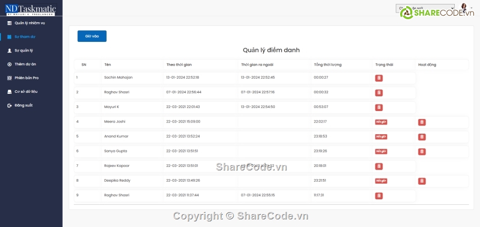Viewport: 480px width, 227px height.
Task: Select the name Anand Kumar
Action: pos(116,136)
